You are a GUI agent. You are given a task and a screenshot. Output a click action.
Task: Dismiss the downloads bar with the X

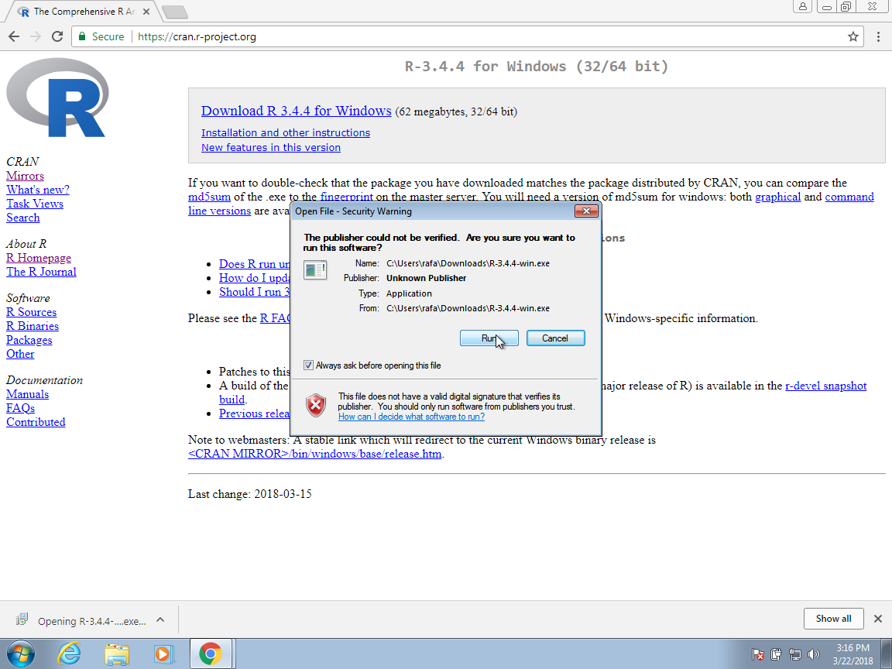877,619
